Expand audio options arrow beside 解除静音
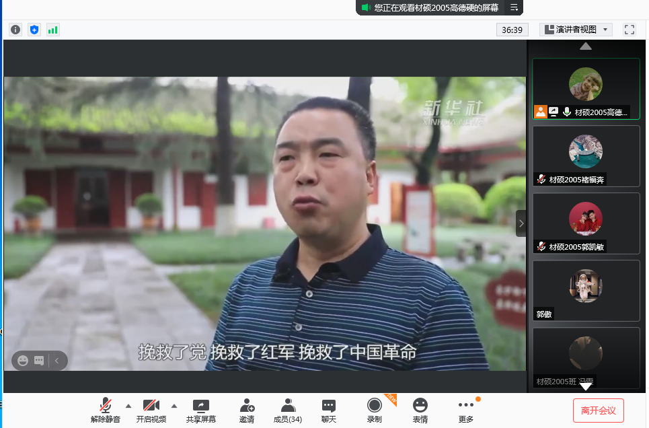 click(128, 406)
